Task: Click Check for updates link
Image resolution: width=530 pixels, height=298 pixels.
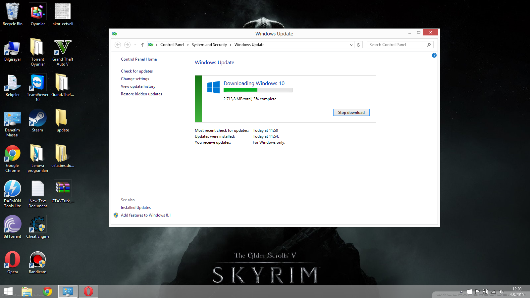Action: (x=137, y=71)
